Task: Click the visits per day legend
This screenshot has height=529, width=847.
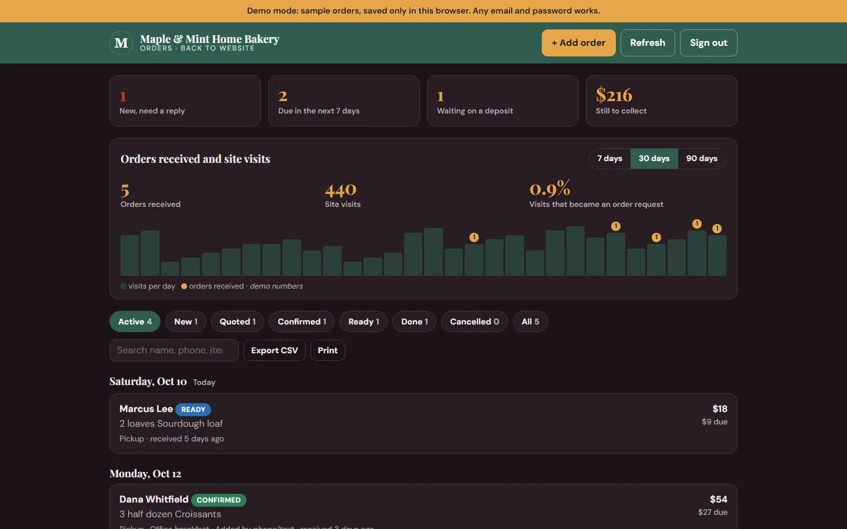Action: (x=148, y=286)
